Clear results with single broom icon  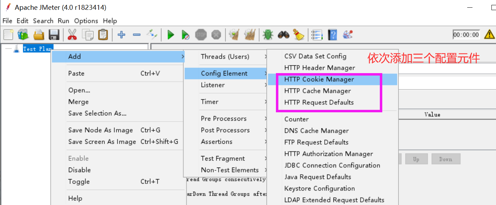click(234, 35)
